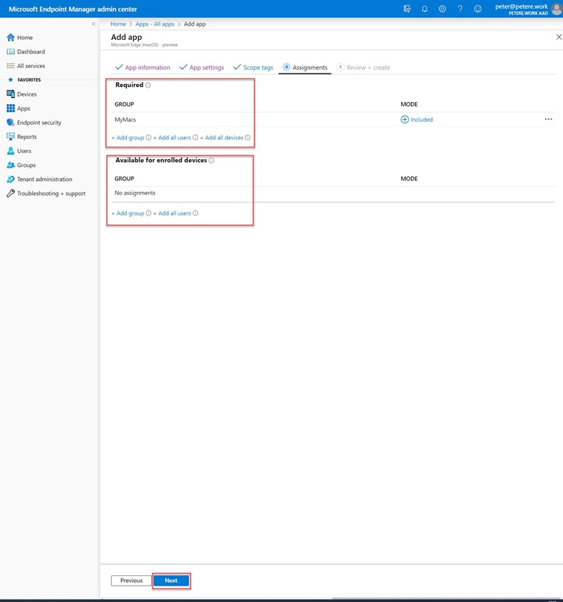Screen dimensions: 563x602
Task: Switch to the Scope tags tab
Action: tap(253, 67)
